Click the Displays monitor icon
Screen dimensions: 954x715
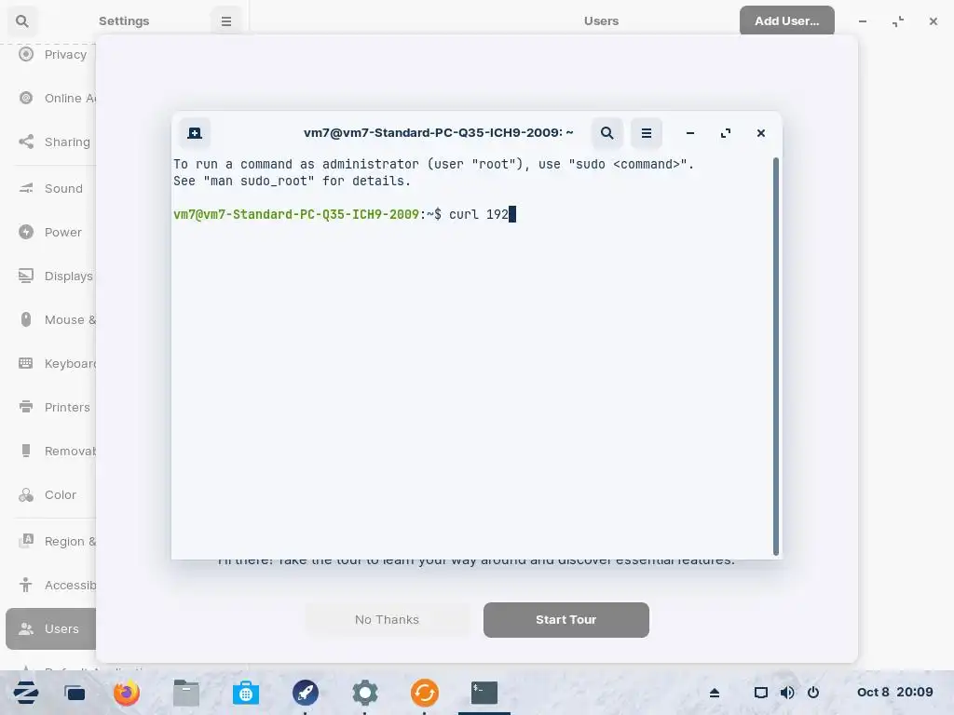point(25,276)
